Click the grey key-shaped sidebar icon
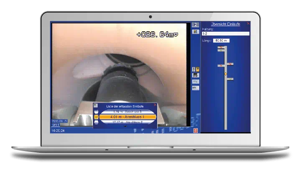This screenshot has height=169, width=301. (x=196, y=82)
